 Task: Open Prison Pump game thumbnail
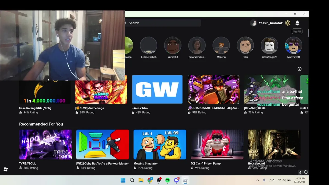point(217,144)
